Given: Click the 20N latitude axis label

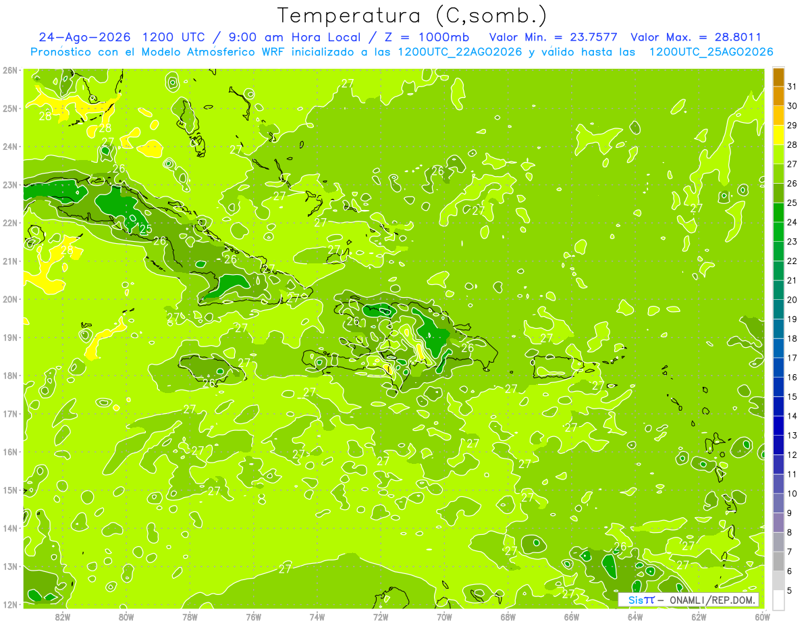Looking at the screenshot, I should 10,299.
